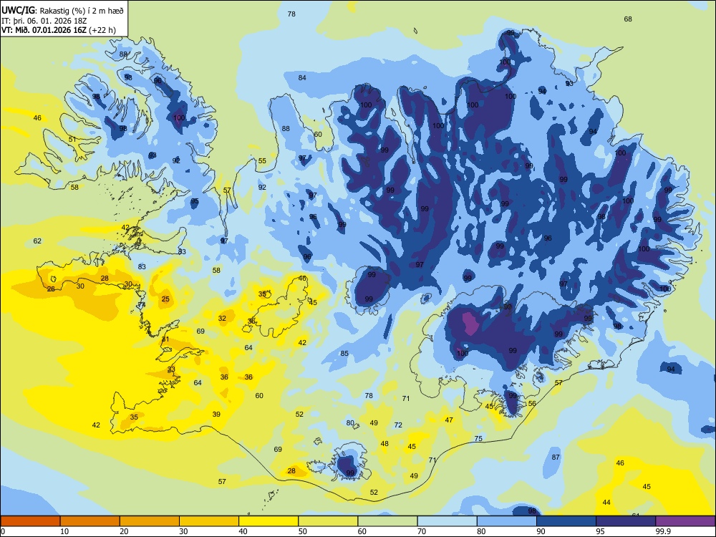The width and height of the screenshot is (716, 537).
Task: Pick the 50–60 yellow-green legend swatch
Action: coord(328,521)
